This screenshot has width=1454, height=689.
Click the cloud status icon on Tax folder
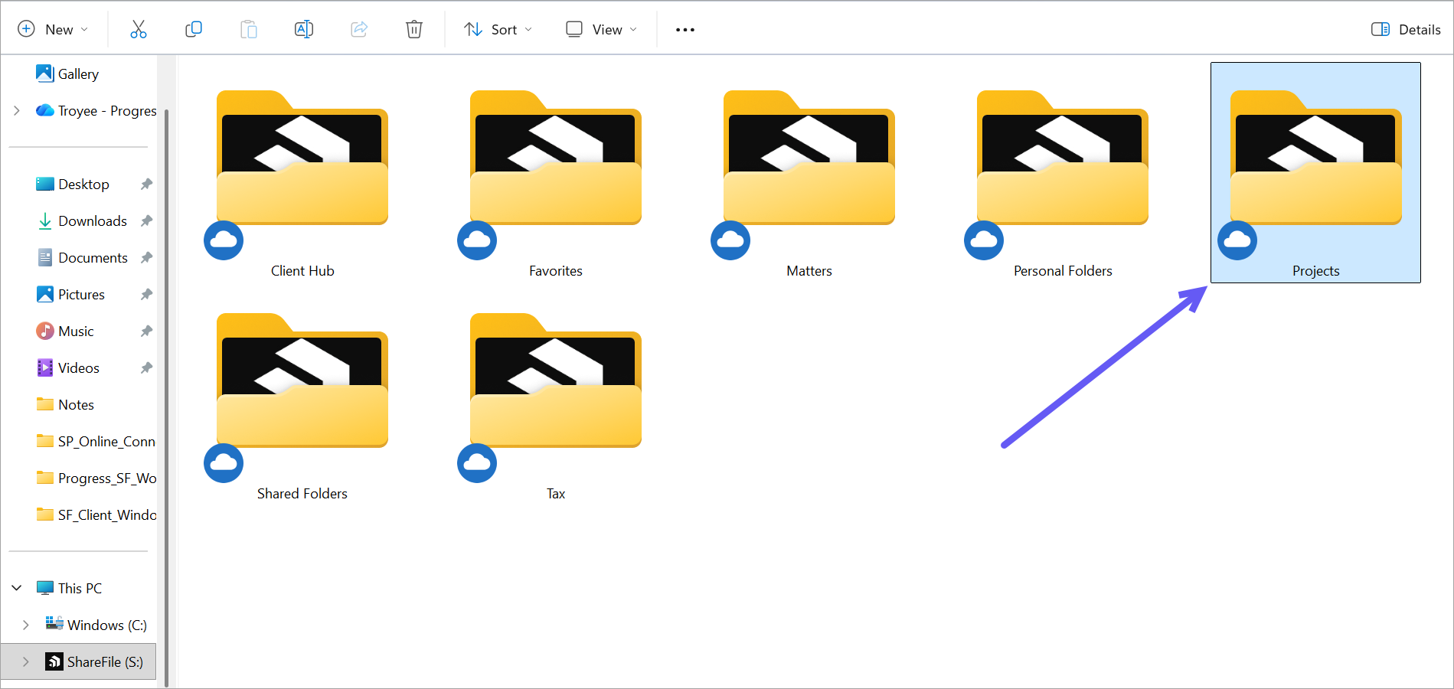[476, 462]
